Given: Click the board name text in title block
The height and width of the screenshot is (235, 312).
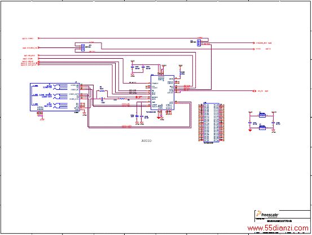Looking at the screenshot, I should click(279, 221).
